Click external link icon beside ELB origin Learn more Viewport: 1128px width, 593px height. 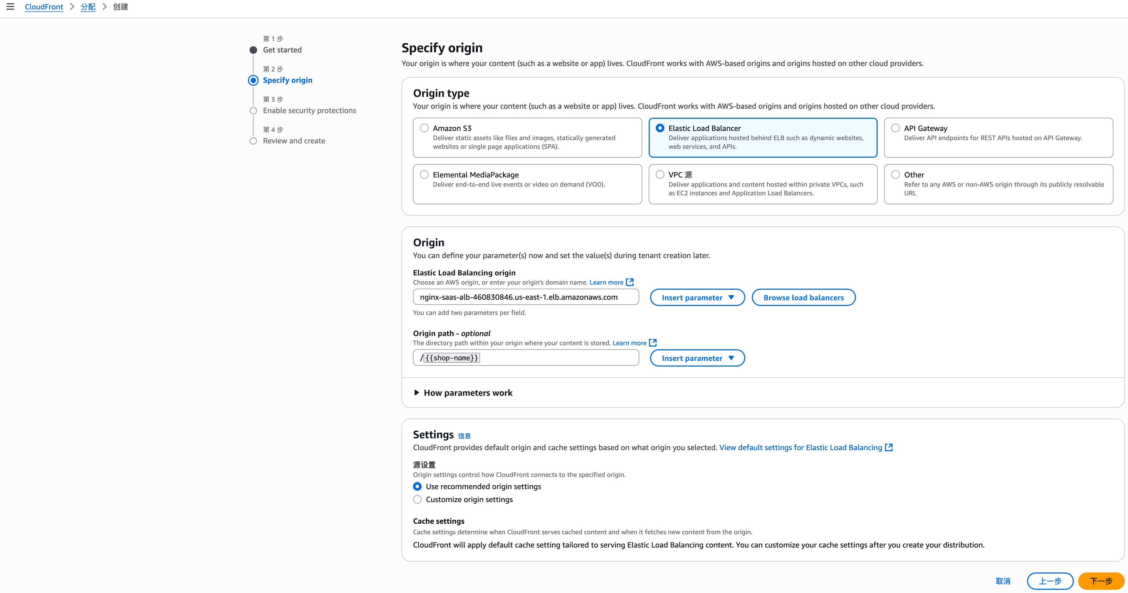pyautogui.click(x=630, y=282)
